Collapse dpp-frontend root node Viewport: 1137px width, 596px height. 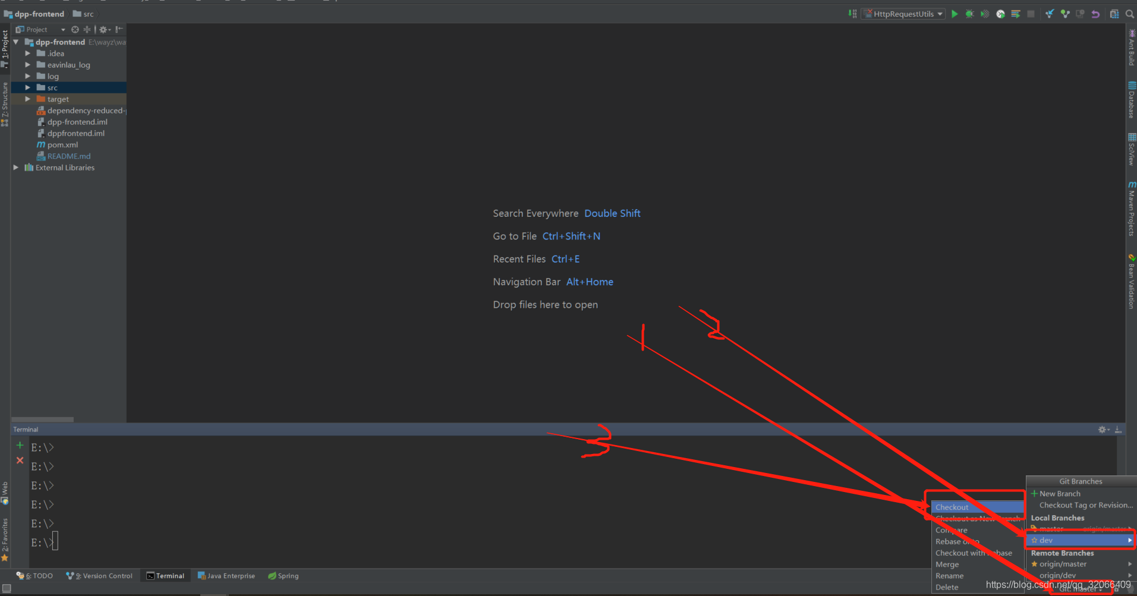[x=16, y=42]
